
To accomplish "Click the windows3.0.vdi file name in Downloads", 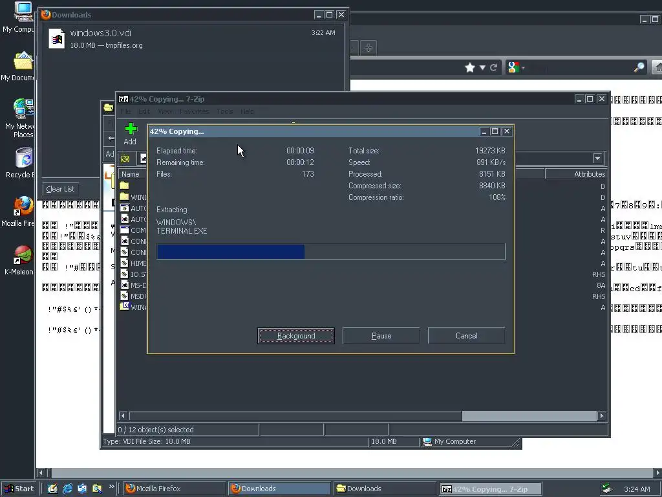I will click(100, 33).
